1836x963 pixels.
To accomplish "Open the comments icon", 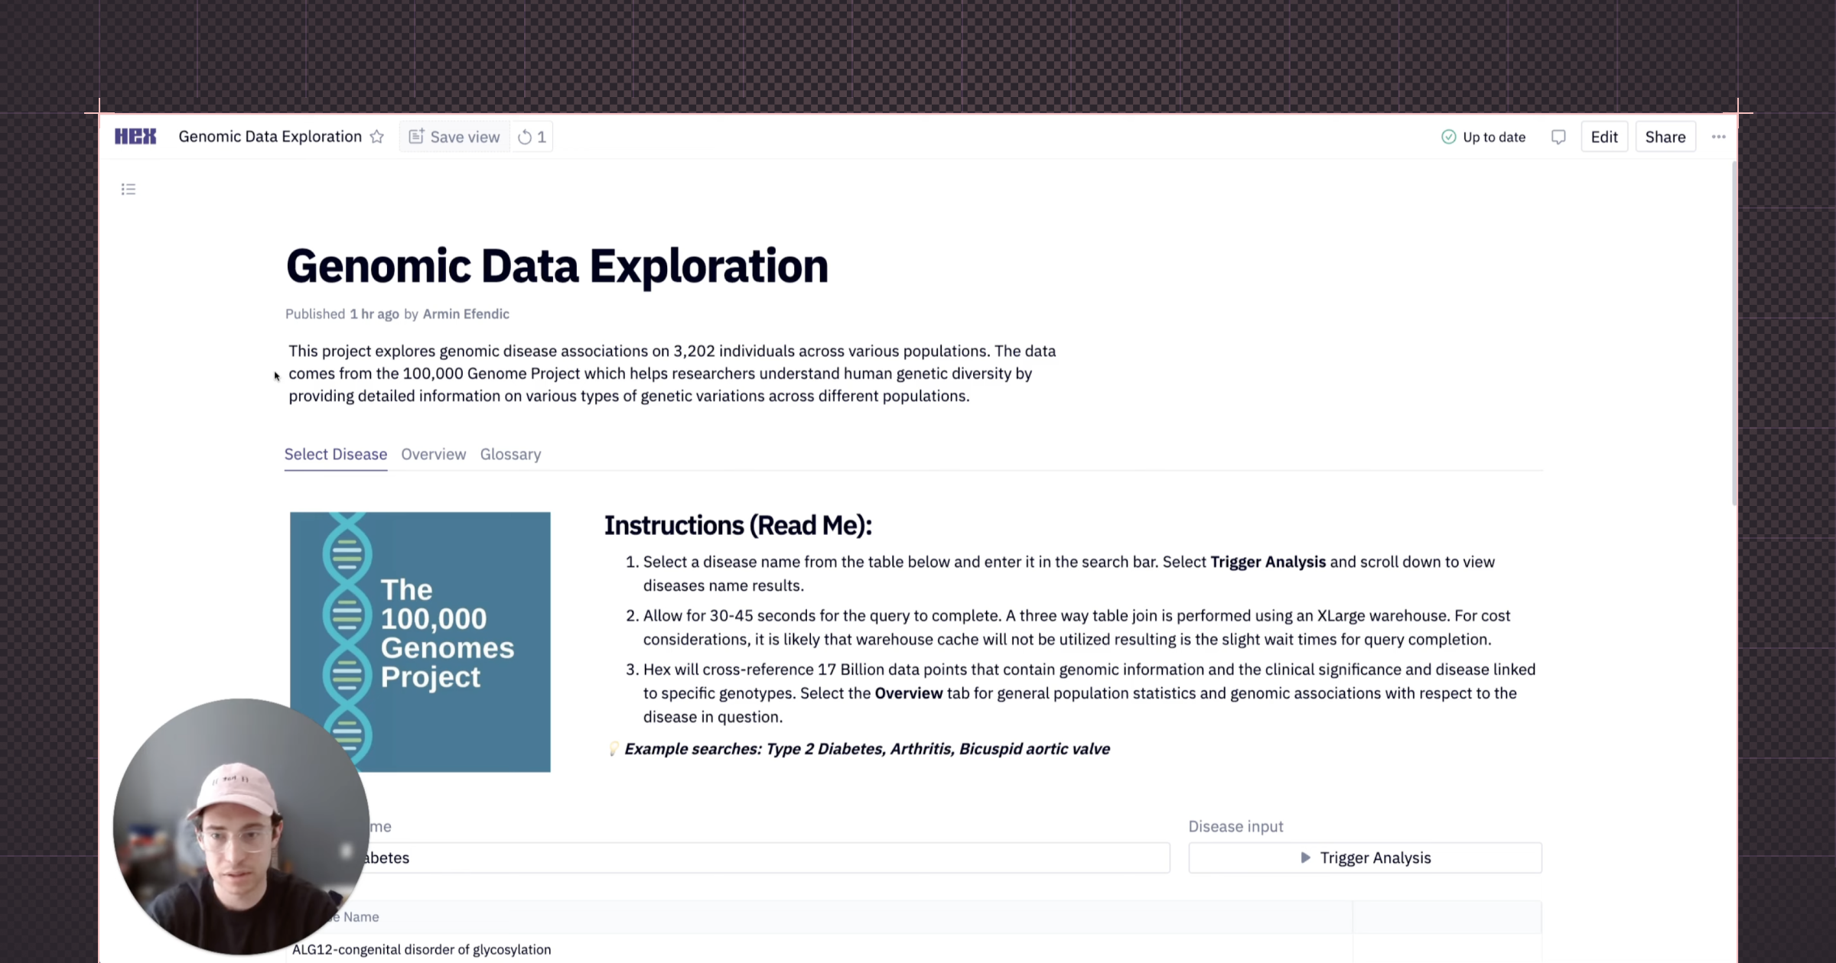I will click(x=1558, y=137).
